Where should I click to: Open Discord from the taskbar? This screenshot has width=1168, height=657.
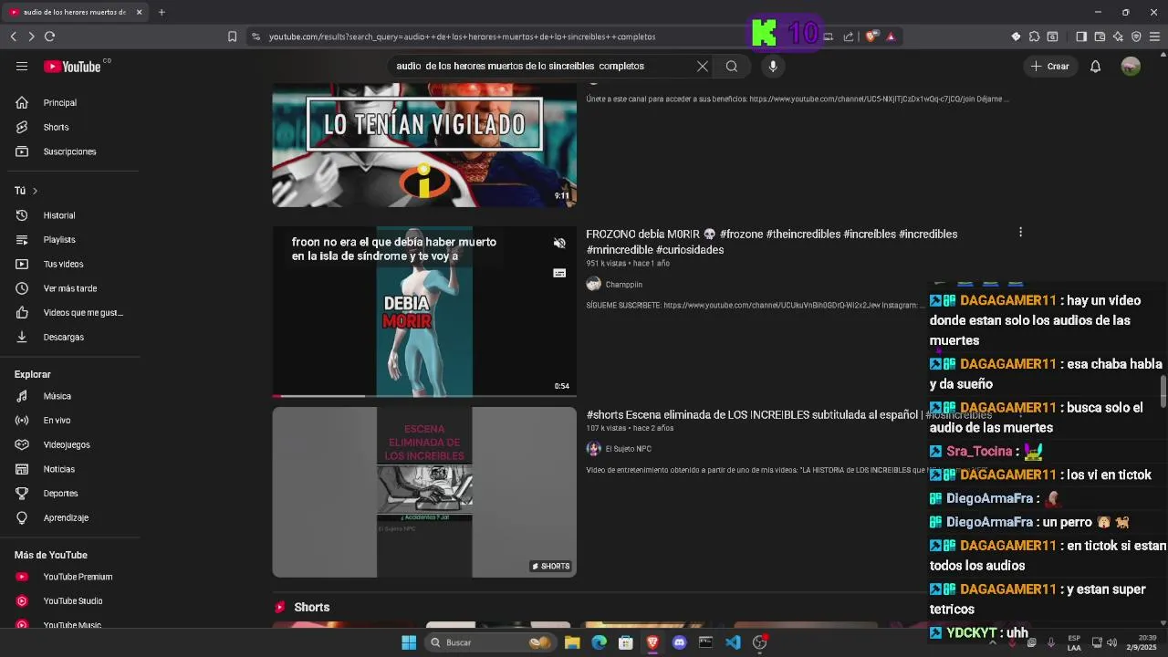[679, 642]
